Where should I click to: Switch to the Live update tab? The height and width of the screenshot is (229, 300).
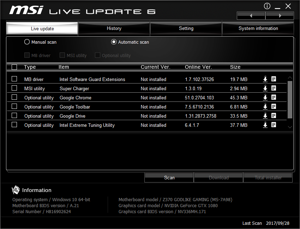click(42, 29)
